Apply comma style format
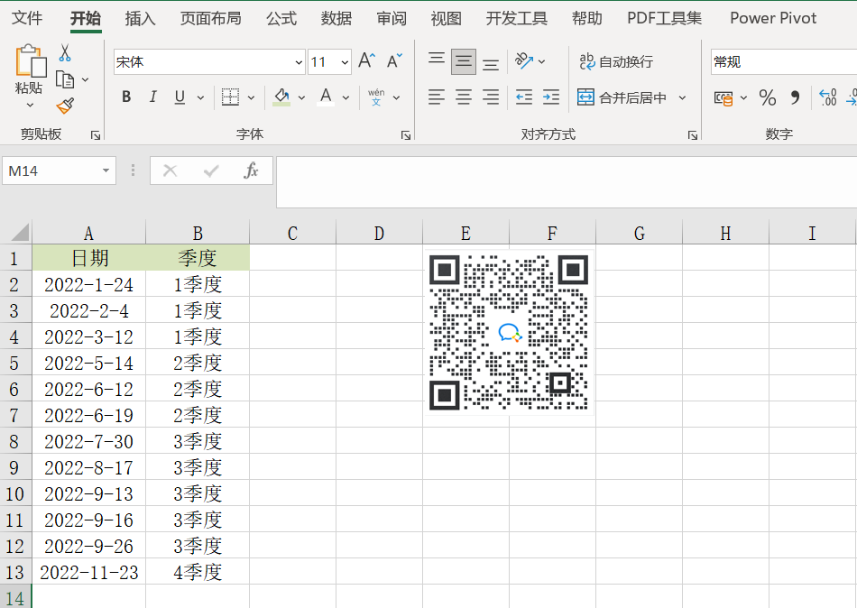 (x=795, y=97)
